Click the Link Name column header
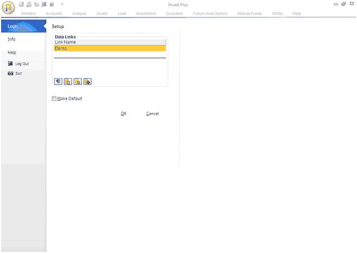Image resolution: width=357 pixels, height=253 pixels. (109, 42)
